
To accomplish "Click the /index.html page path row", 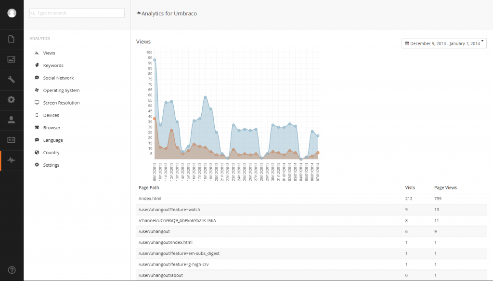I will point(150,199).
